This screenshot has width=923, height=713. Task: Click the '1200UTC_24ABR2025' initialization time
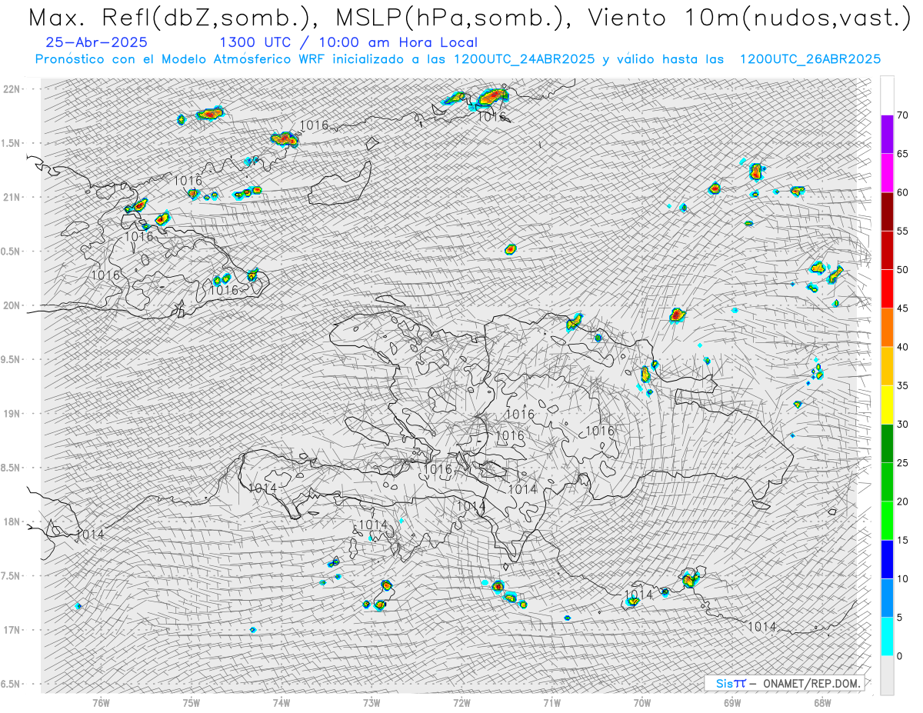(x=524, y=59)
